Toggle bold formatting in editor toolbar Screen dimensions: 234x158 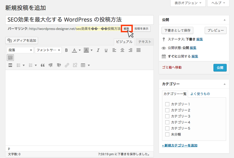66,50
